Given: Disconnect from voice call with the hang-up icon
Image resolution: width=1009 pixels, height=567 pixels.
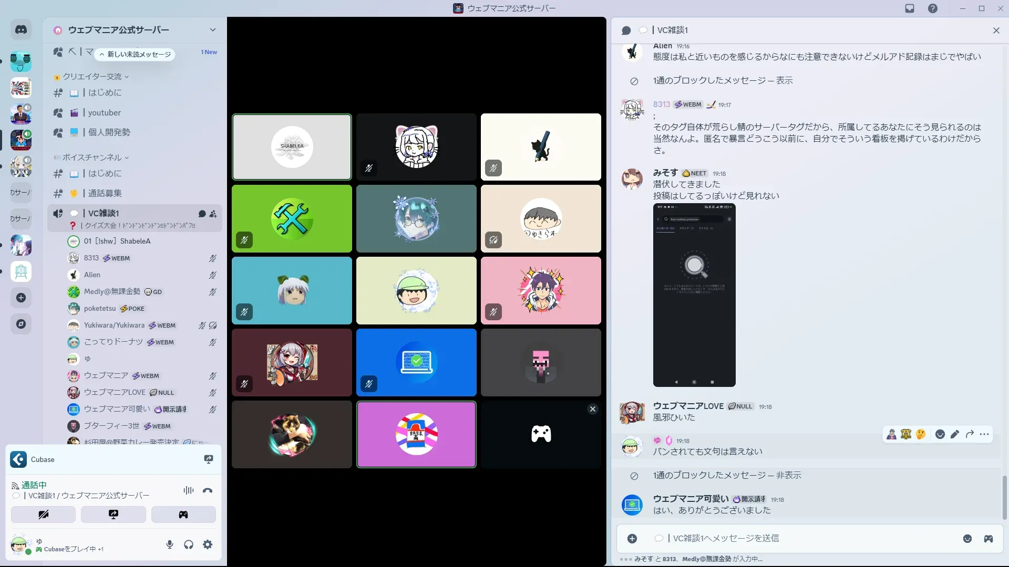Looking at the screenshot, I should click(x=208, y=490).
